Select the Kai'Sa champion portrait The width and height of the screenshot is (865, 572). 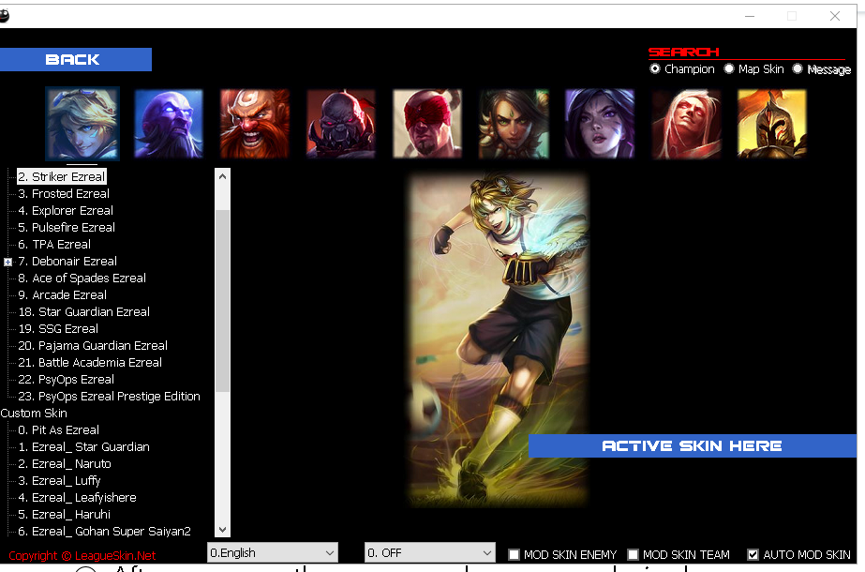[600, 124]
